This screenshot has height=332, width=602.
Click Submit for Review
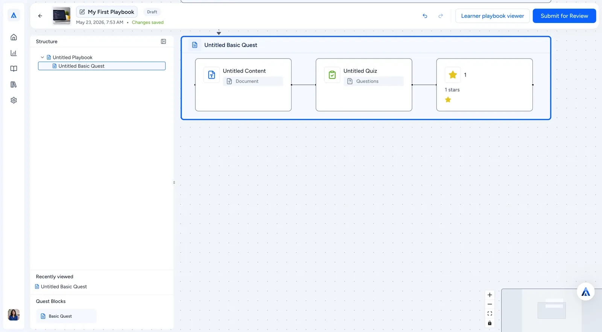coord(564,16)
